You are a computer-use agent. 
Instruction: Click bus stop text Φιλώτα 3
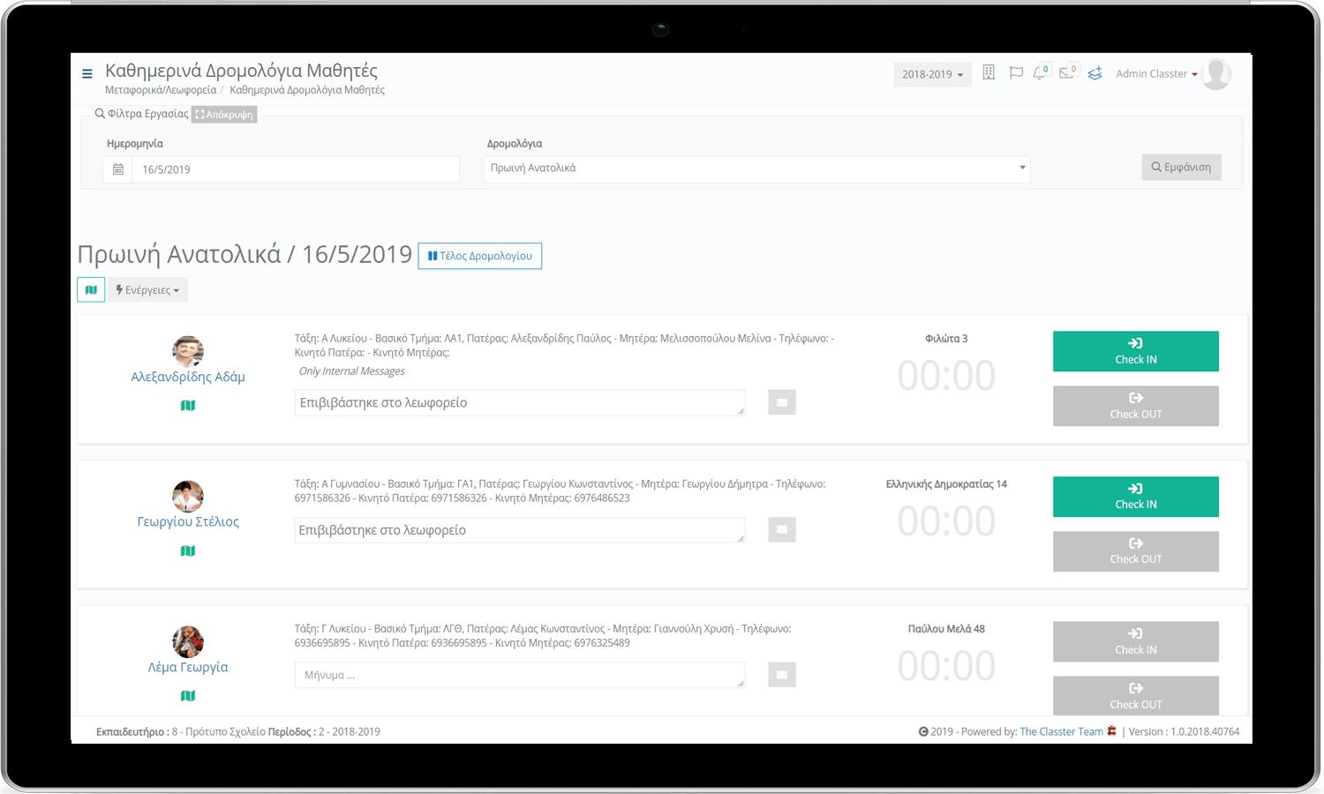pos(946,339)
